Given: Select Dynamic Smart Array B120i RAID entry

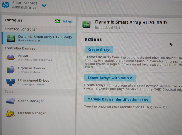Looking at the screenshot, I should pos(45,37).
